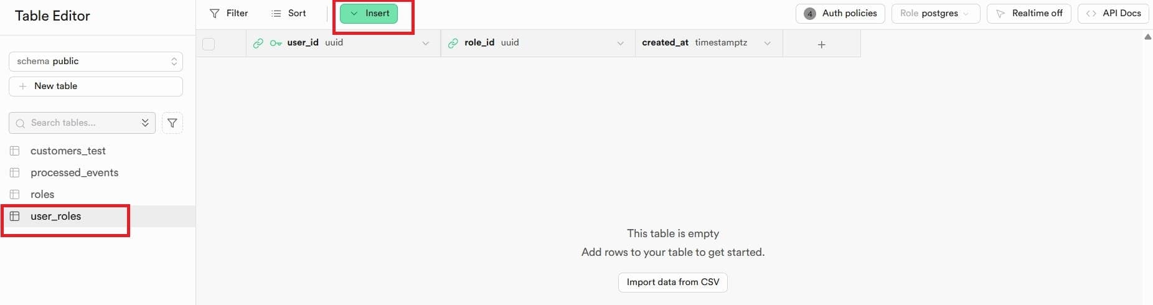This screenshot has height=305, width=1153.
Task: Click table icon next to roles
Action: (15, 194)
